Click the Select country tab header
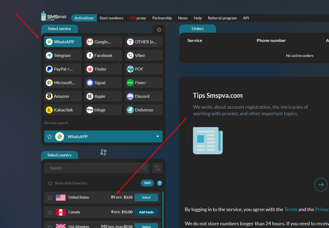Image resolution: width=329 pixels, height=228 pixels. (59, 155)
